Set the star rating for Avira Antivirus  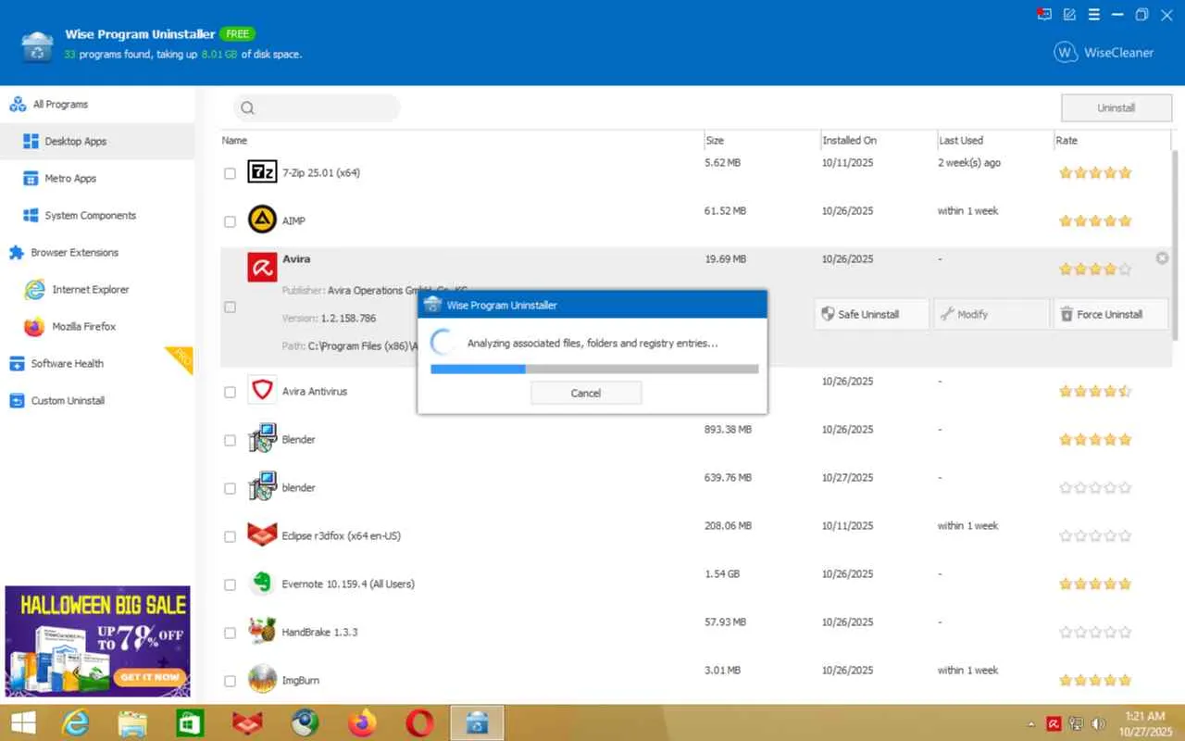[1095, 392]
